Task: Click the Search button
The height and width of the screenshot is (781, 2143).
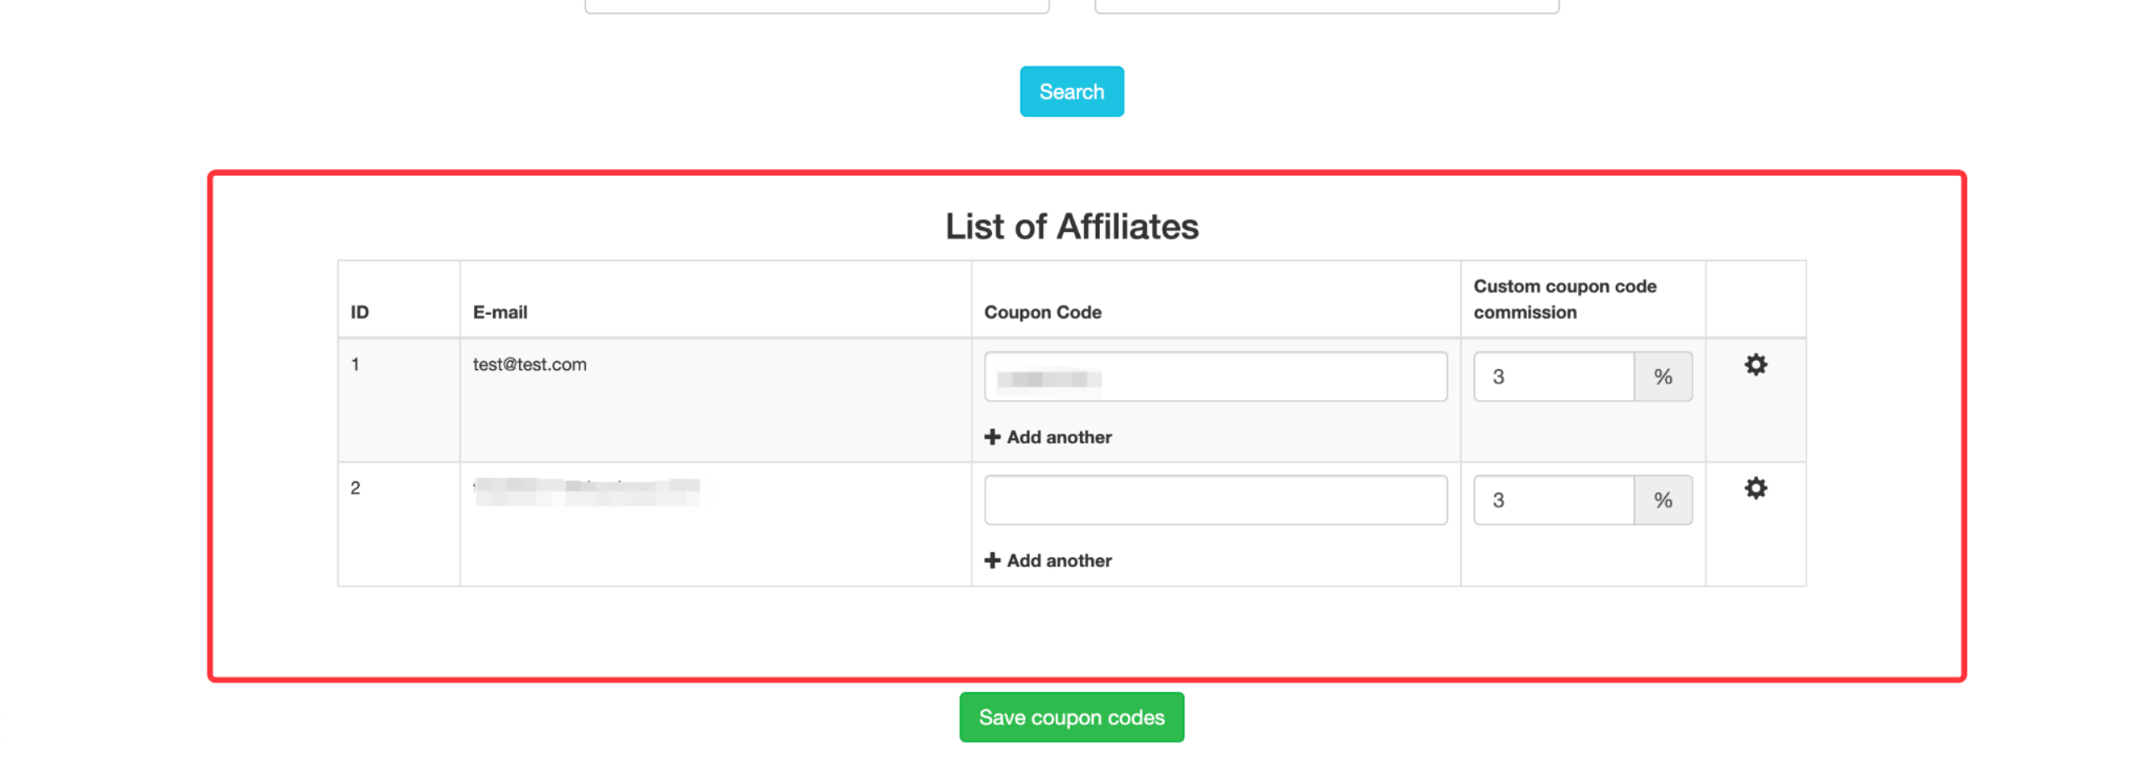Action: [1071, 91]
